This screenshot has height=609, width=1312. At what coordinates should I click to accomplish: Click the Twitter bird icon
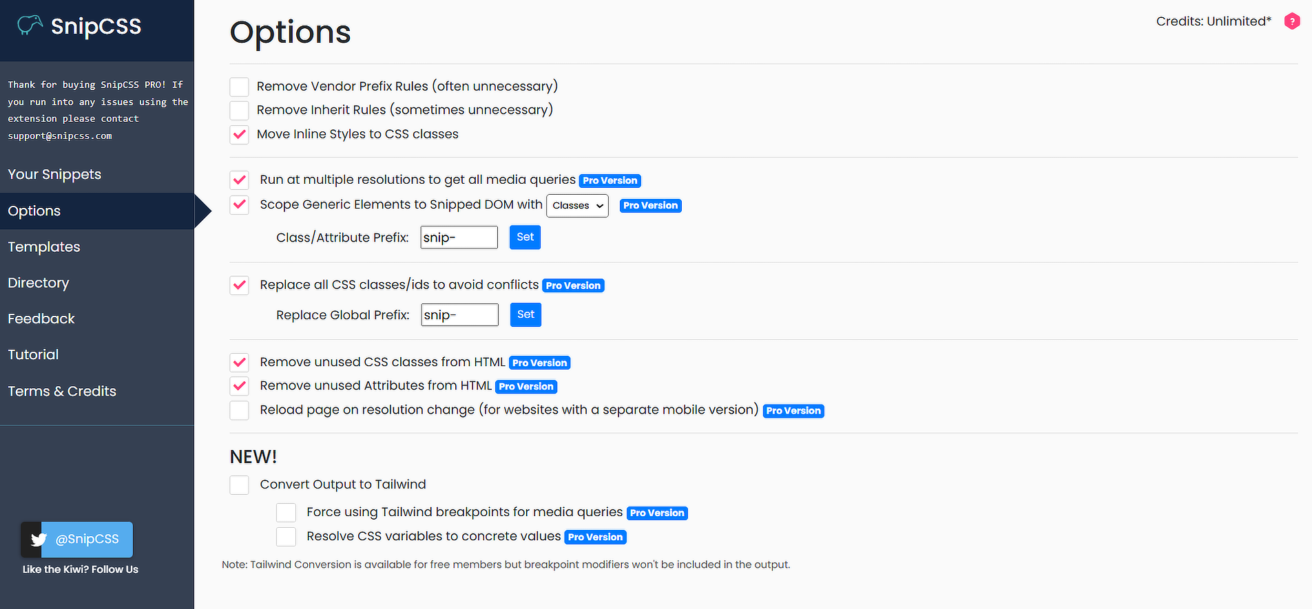click(39, 539)
